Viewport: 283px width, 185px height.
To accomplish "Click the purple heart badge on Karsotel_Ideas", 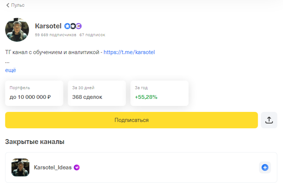I will tap(77, 167).
